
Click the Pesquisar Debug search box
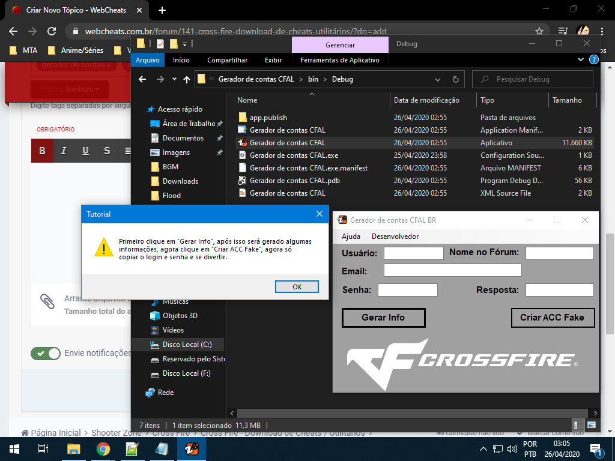pos(533,79)
